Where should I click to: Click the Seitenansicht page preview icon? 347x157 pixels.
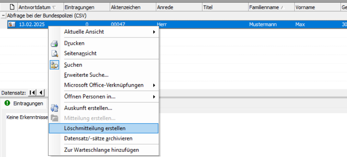[x=54, y=53]
